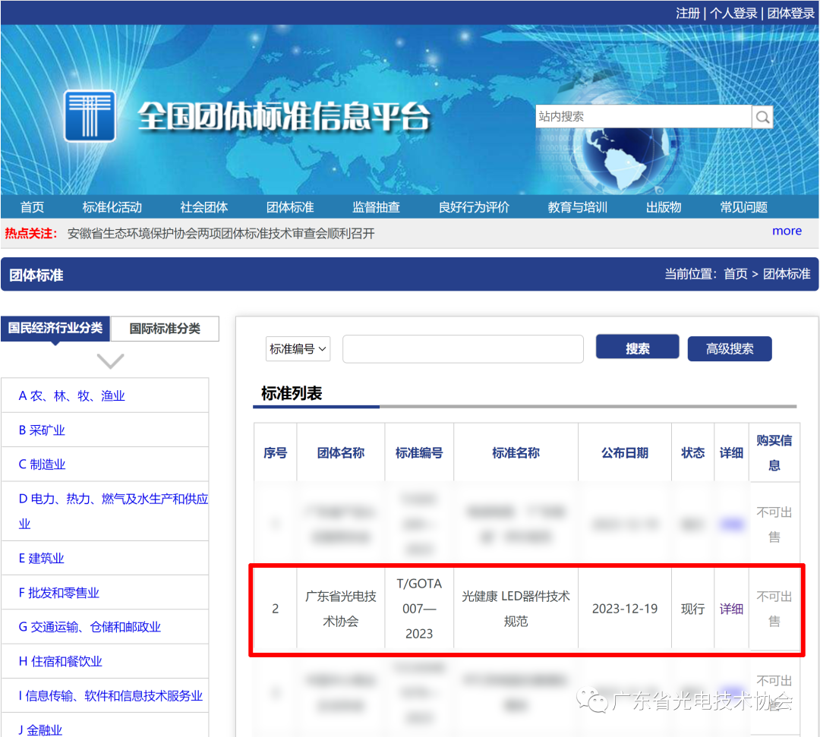
Task: Click the site search magnifier icon
Action: [762, 117]
